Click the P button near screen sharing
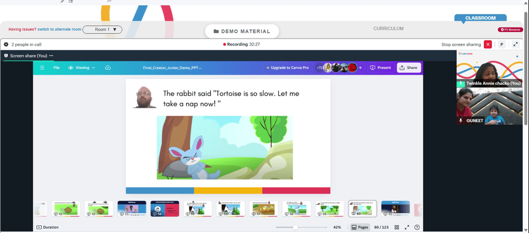This screenshot has width=529, height=233. click(501, 44)
